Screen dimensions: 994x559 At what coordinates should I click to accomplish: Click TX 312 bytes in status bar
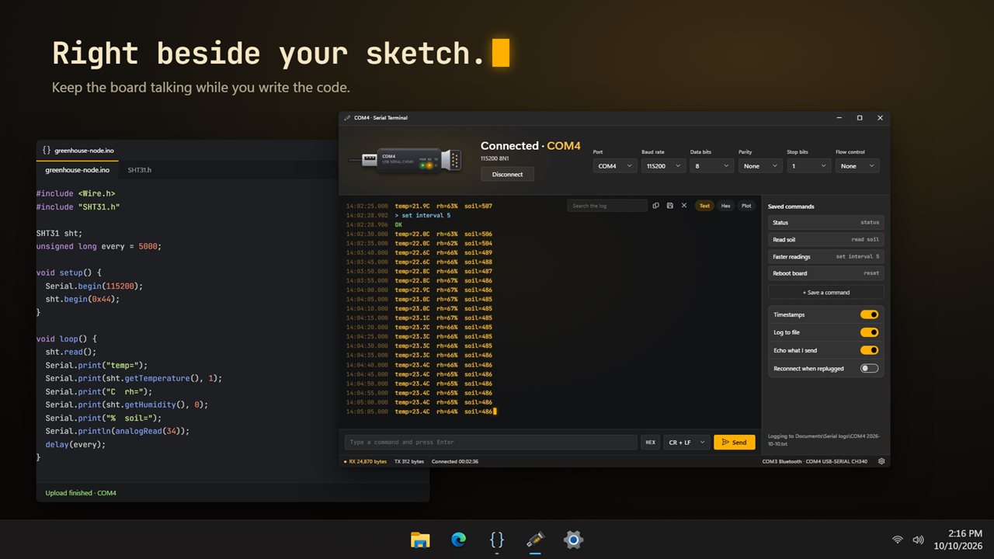(409, 461)
